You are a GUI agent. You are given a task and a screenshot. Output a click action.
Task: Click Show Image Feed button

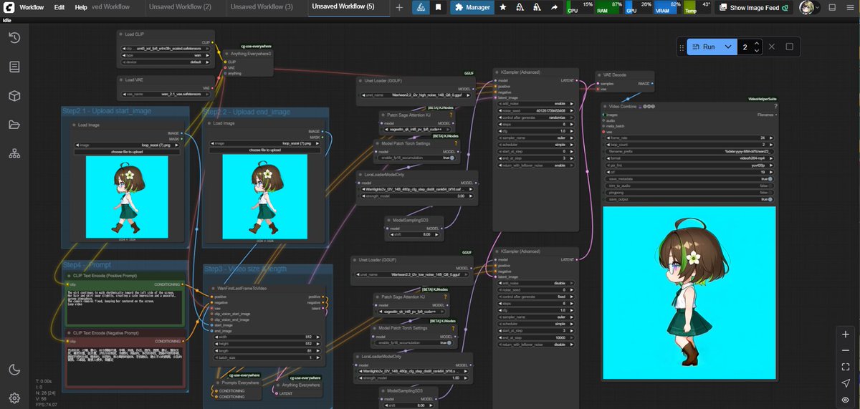pyautogui.click(x=755, y=7)
